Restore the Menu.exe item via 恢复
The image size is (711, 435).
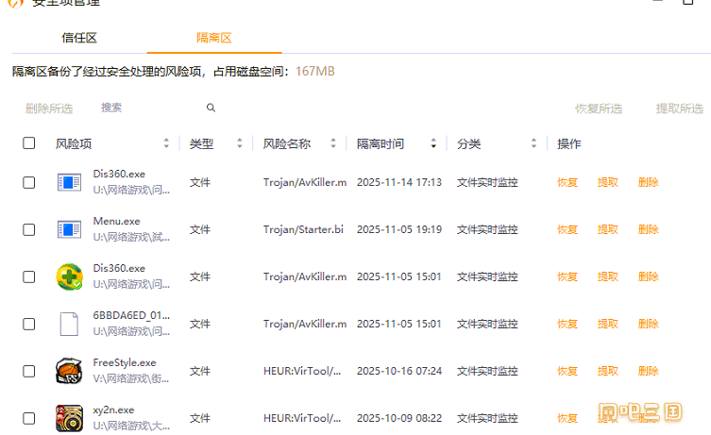point(567,229)
